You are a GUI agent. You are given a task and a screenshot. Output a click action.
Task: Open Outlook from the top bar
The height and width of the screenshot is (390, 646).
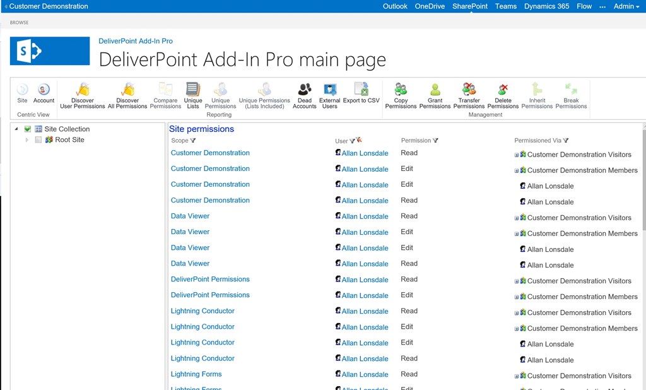pos(395,6)
